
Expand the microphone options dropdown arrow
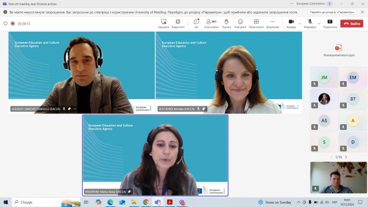click(319, 24)
